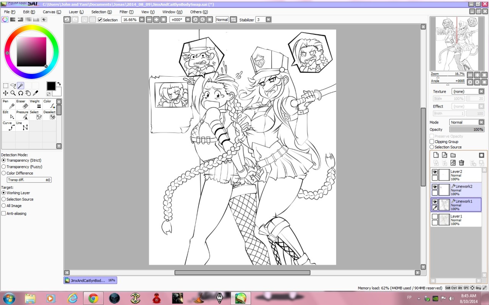Click the navigator preview thumbnail

click(x=457, y=43)
